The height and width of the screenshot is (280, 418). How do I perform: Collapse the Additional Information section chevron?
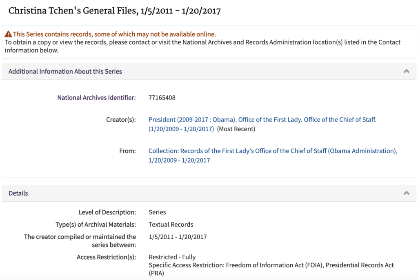(406, 71)
